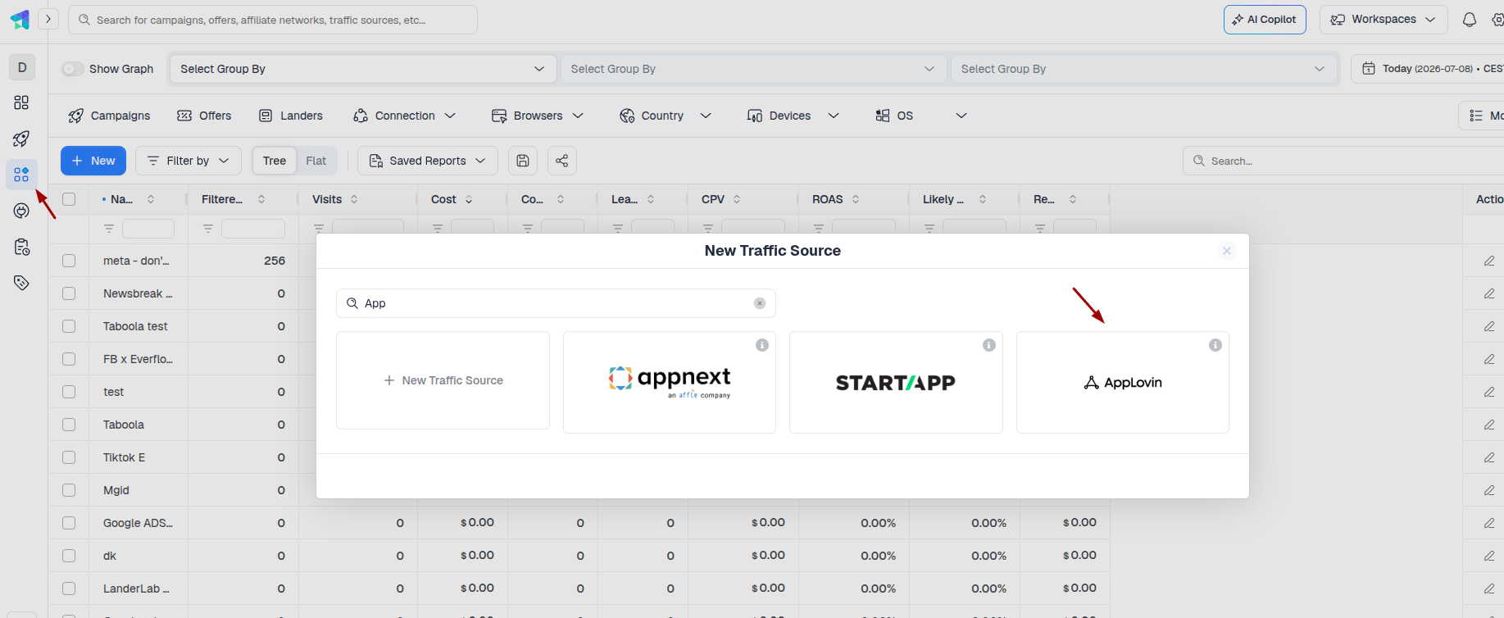1504x618 pixels.
Task: Close the New Traffic Source dialog
Action: (x=1227, y=251)
